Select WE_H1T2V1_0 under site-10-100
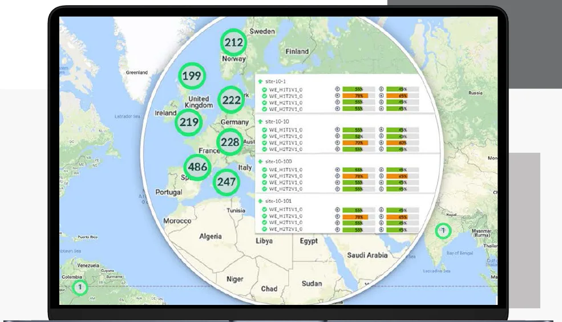The width and height of the screenshot is (562, 322). click(286, 176)
